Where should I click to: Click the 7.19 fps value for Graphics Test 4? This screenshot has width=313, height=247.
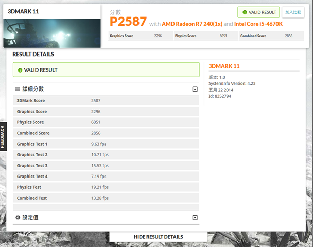99,177
